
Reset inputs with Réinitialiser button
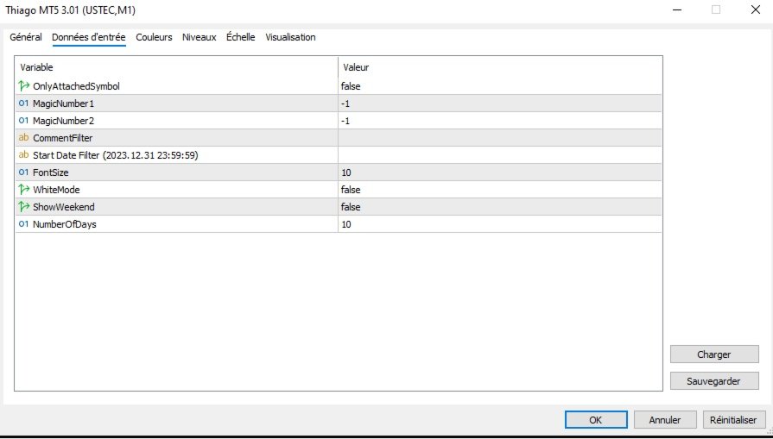tap(733, 420)
